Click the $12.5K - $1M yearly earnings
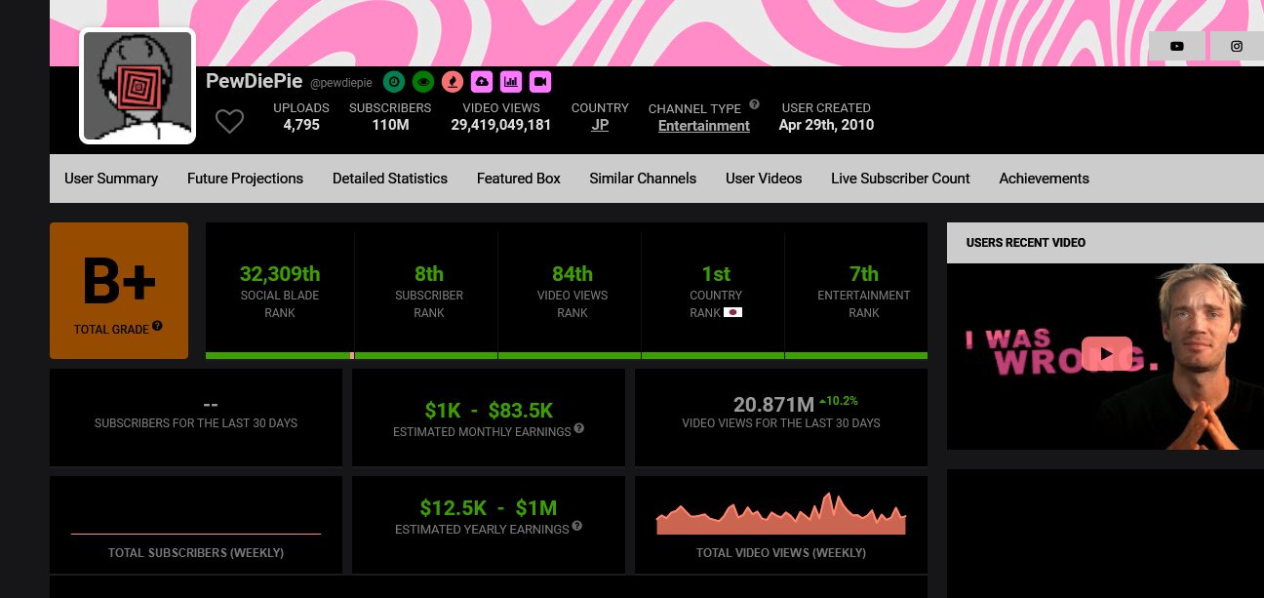 coord(489,508)
